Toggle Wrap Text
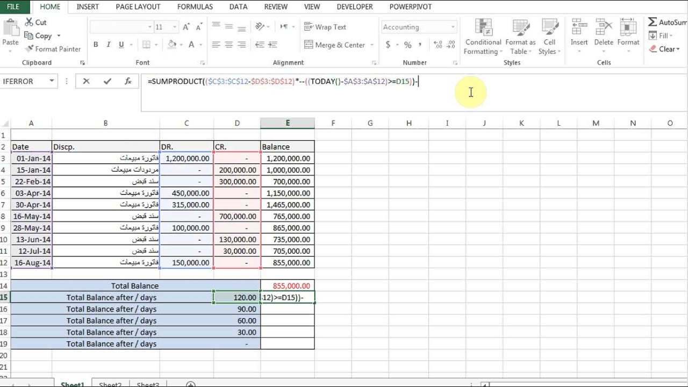Screen dimensions: 688x387 click(x=325, y=27)
